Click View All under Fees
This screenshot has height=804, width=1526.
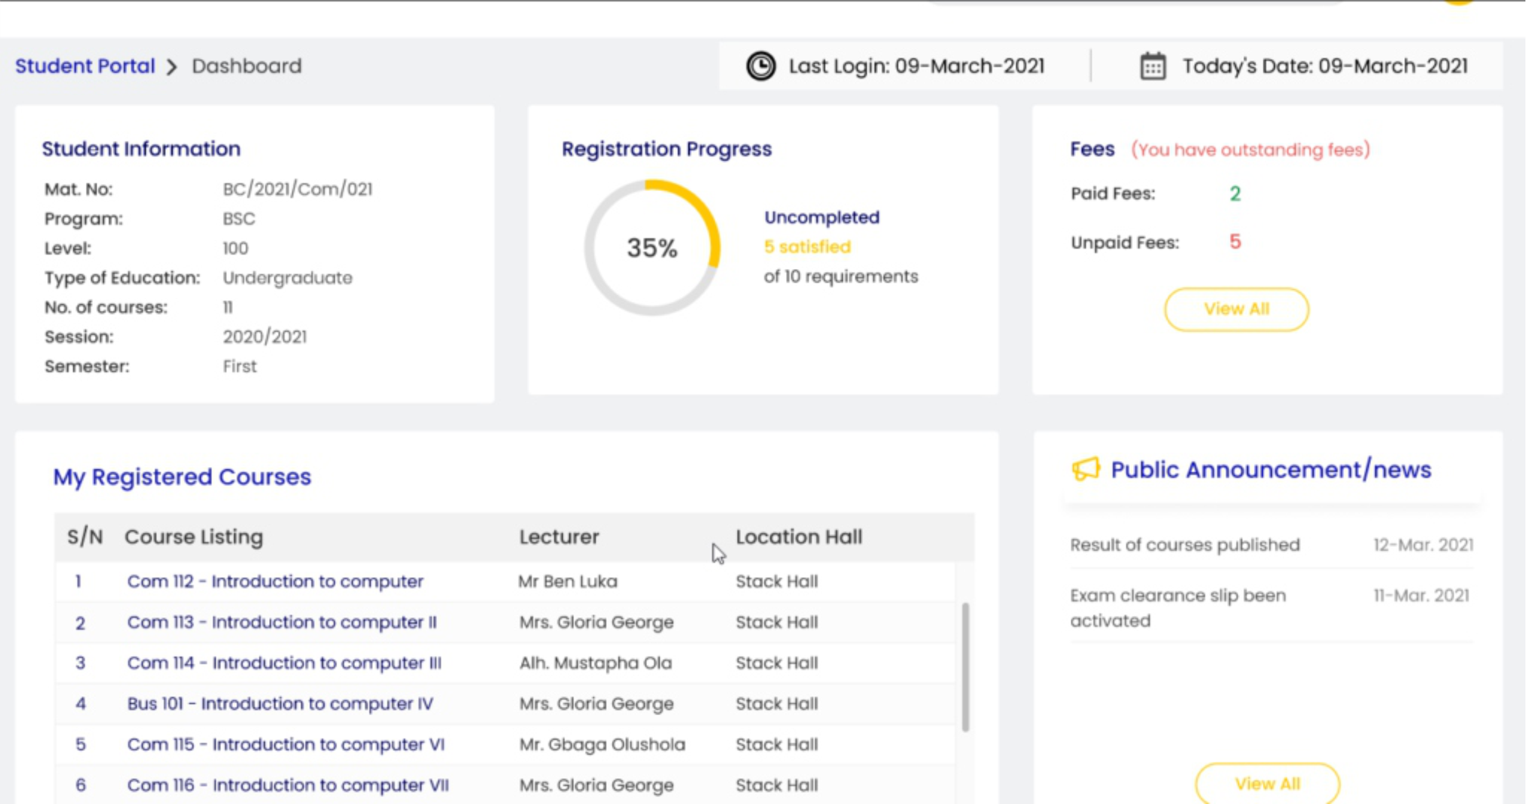point(1236,309)
